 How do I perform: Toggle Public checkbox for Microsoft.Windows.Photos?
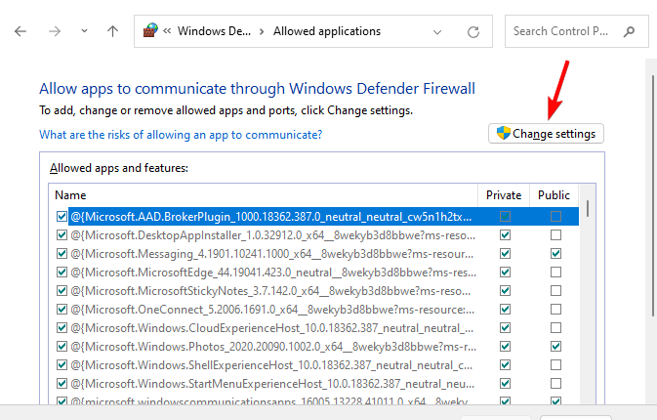tap(554, 347)
